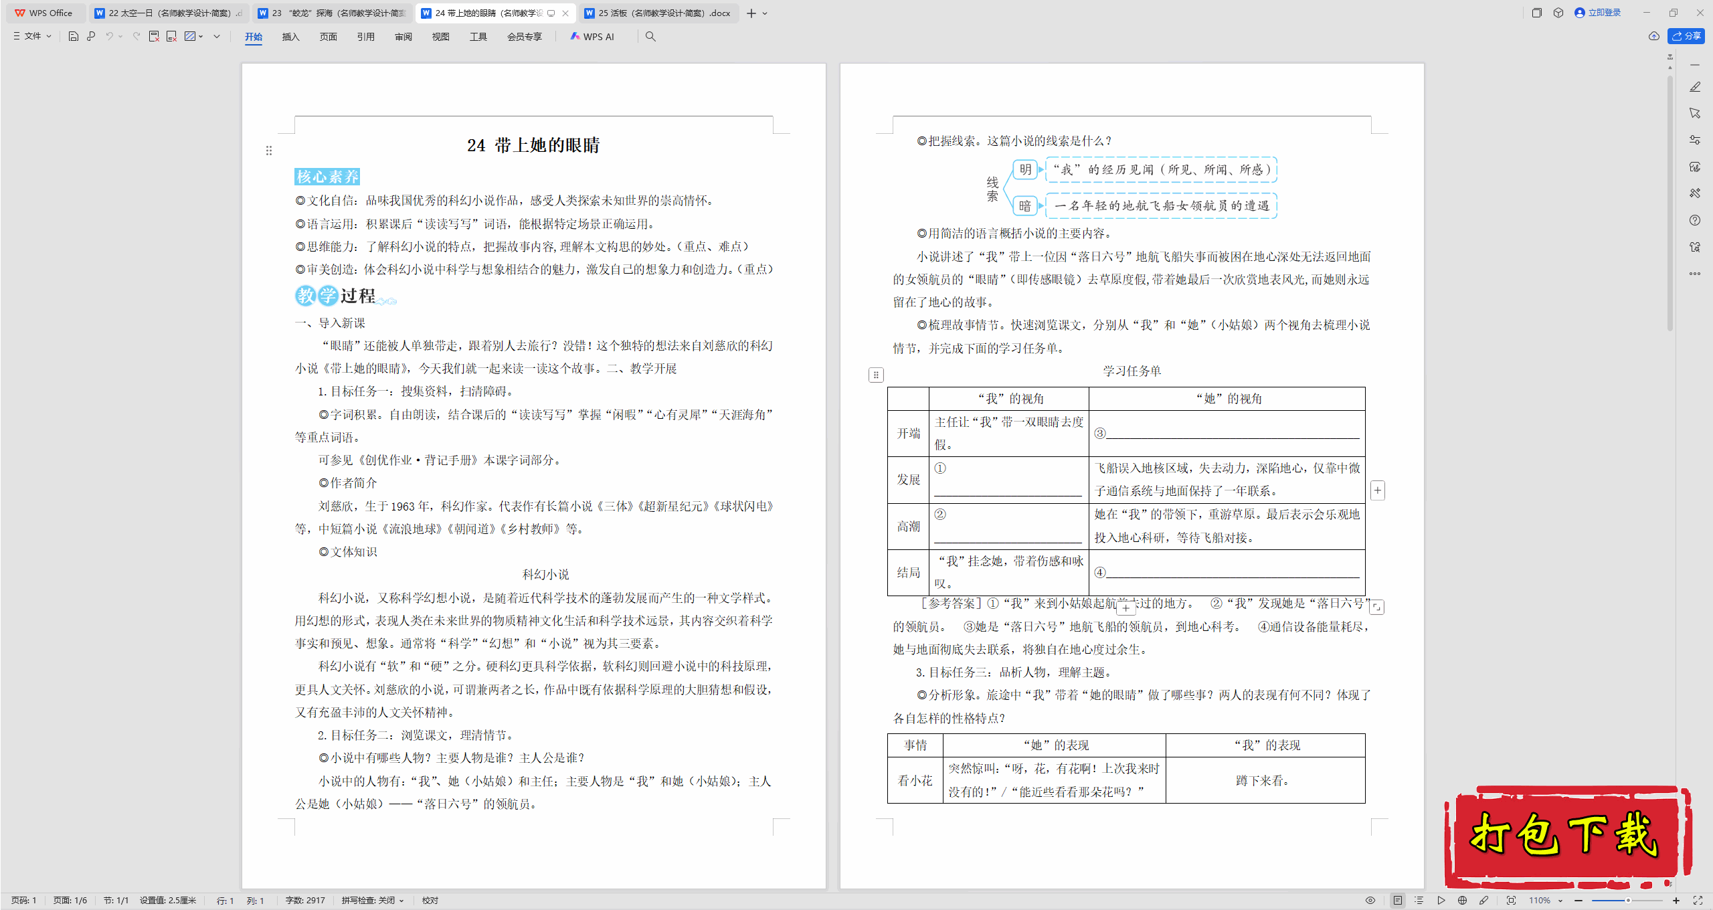Select the 开始 ribbon tab
Image resolution: width=1713 pixels, height=910 pixels.
pos(254,37)
